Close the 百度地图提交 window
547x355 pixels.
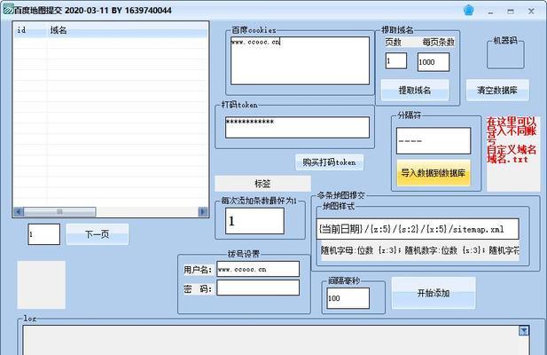click(531, 12)
